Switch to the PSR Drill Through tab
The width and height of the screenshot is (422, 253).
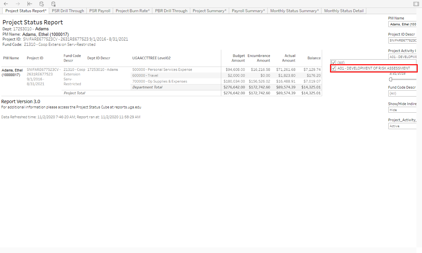coord(68,11)
